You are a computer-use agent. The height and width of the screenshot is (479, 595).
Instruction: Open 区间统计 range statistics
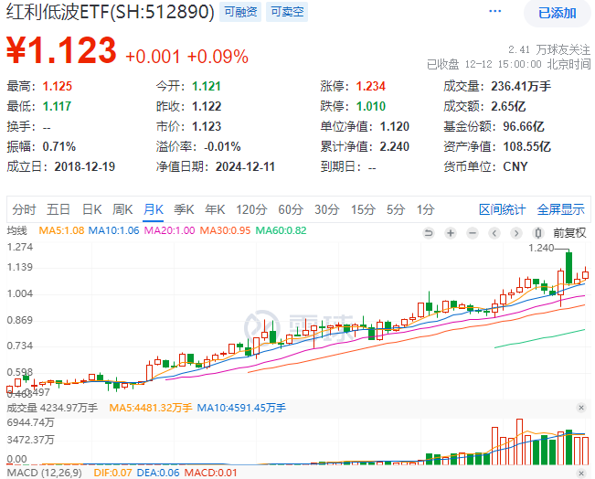503,209
